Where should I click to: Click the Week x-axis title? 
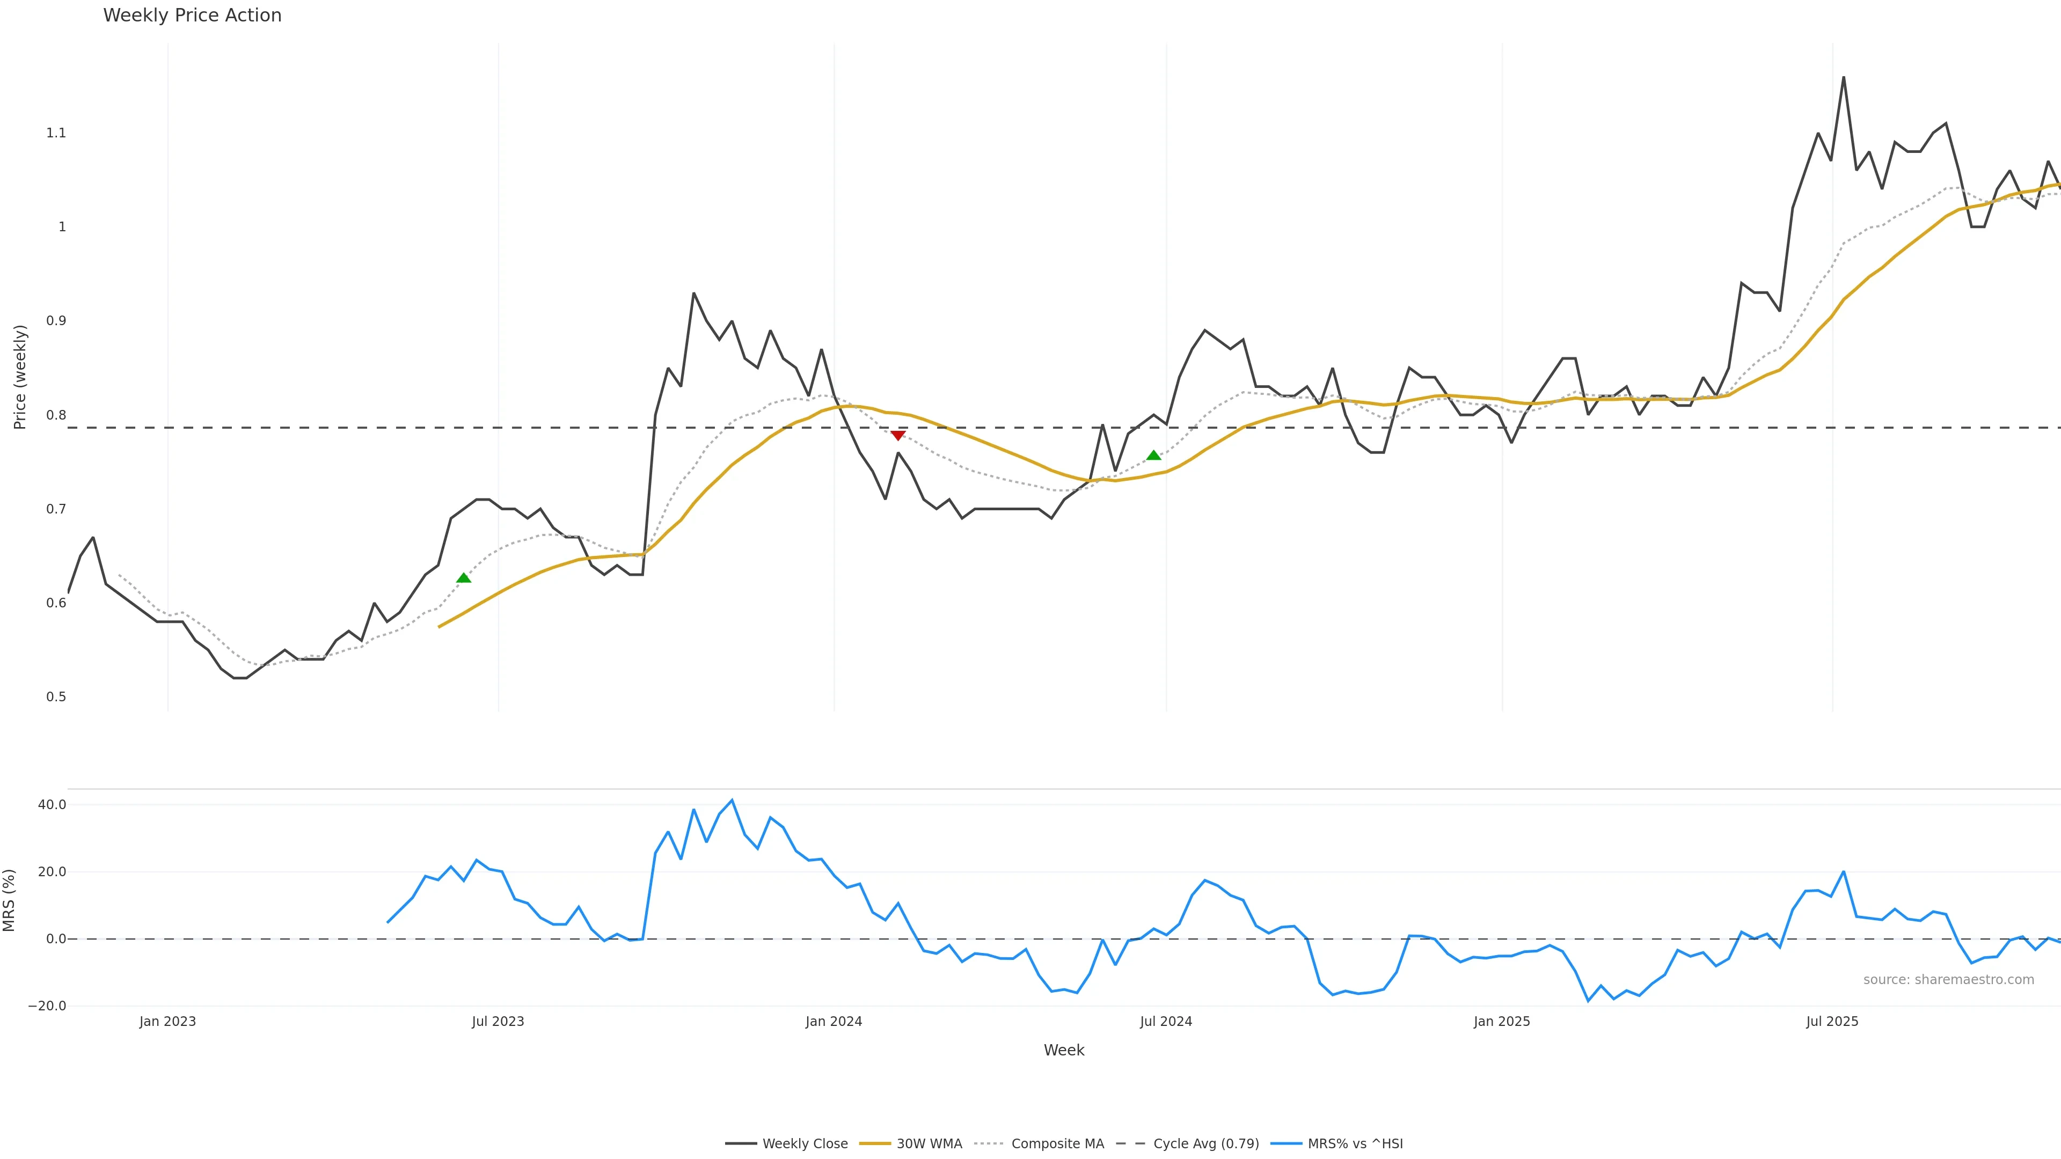[1063, 1050]
